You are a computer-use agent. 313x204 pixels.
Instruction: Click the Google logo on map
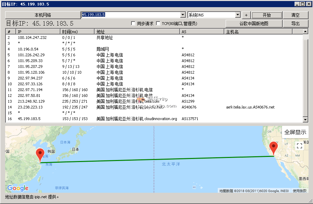point(18,188)
